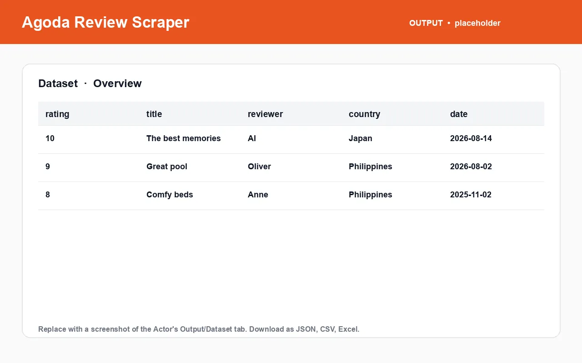
Task: Click the rating value 8
Action: 48,195
